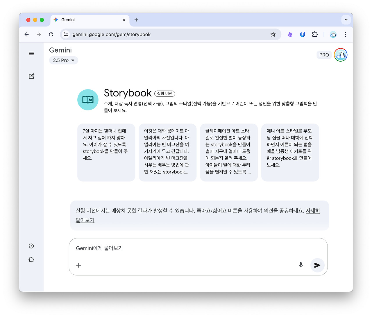Reload the Gemini page
Screen dimensions: 372x317
pyautogui.click(x=51, y=34)
